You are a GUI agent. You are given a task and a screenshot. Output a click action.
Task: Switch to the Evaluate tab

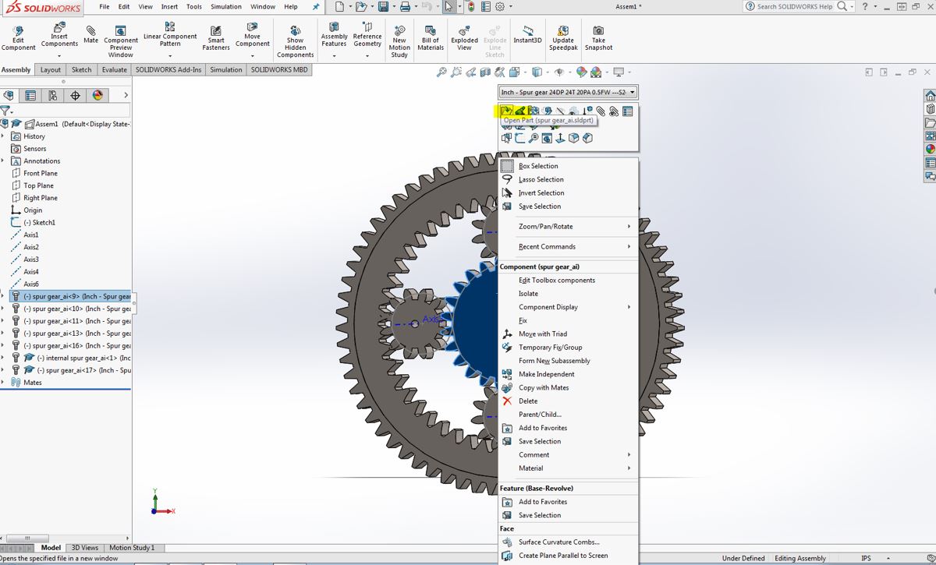[114, 69]
